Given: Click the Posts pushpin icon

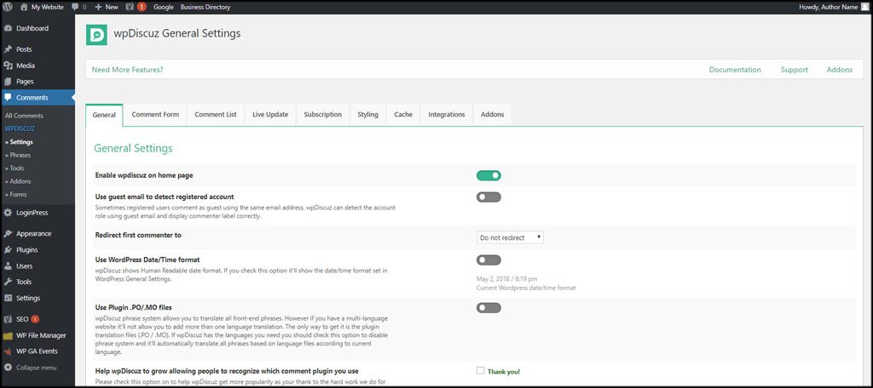Looking at the screenshot, I should pos(8,49).
